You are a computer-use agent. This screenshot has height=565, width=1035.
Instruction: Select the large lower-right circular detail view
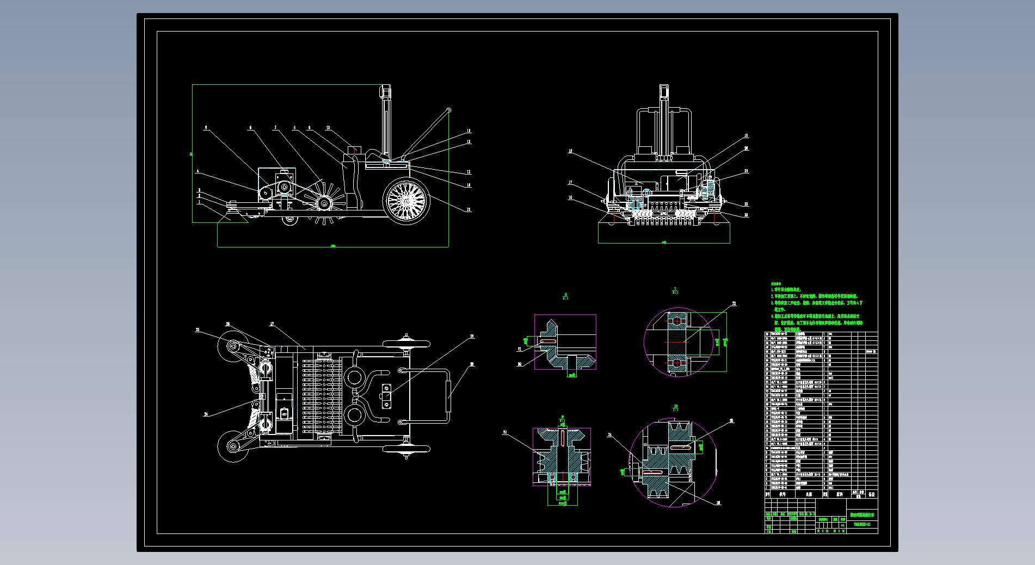(x=673, y=462)
